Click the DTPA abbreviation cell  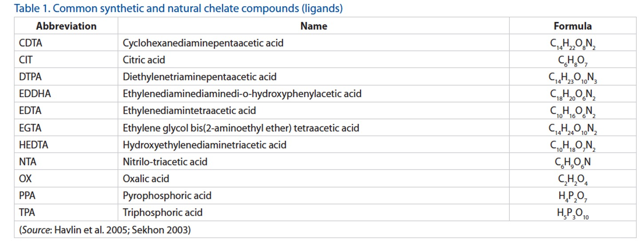coord(30,77)
